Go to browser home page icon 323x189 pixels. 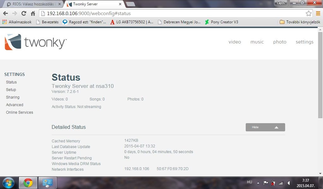[x=33, y=14]
